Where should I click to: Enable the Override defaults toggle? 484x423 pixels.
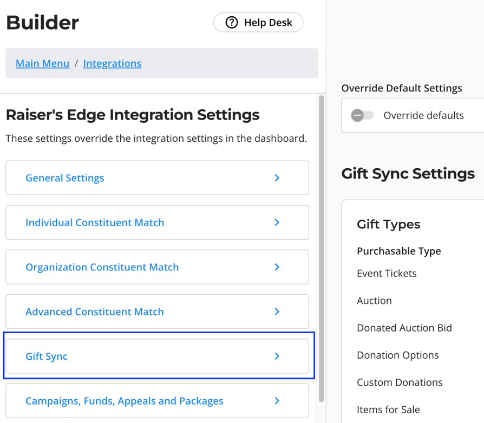[362, 115]
